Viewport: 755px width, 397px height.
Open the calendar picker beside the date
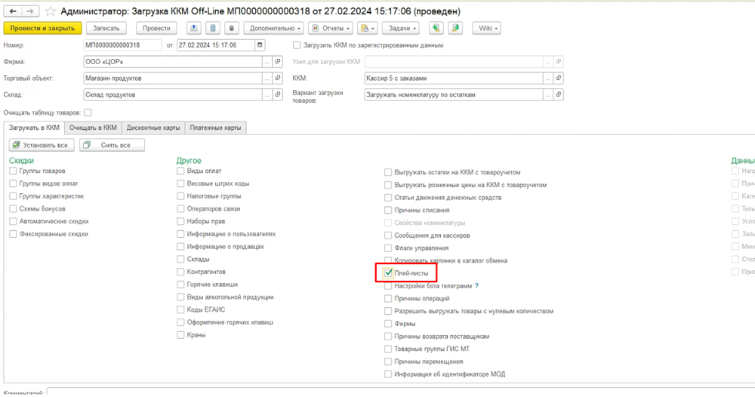tap(260, 45)
